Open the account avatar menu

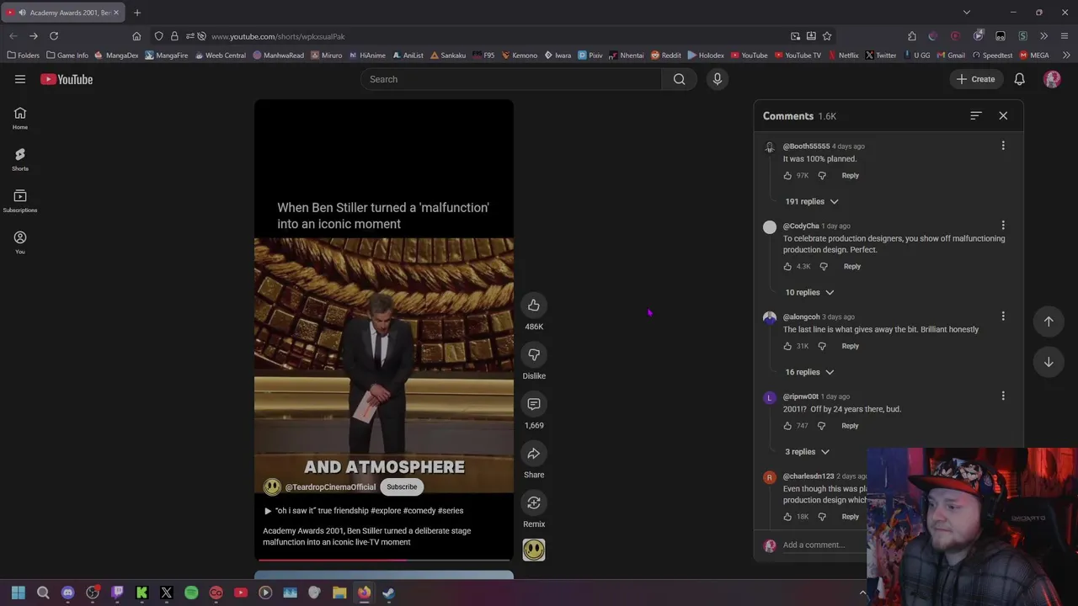(1052, 79)
